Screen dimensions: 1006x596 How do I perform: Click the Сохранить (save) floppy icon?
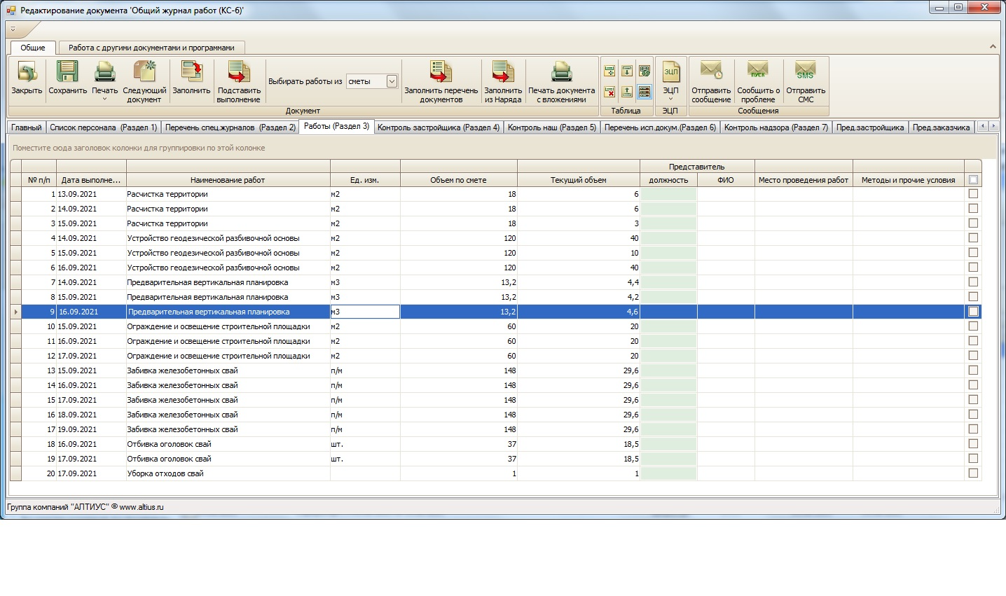click(x=67, y=72)
